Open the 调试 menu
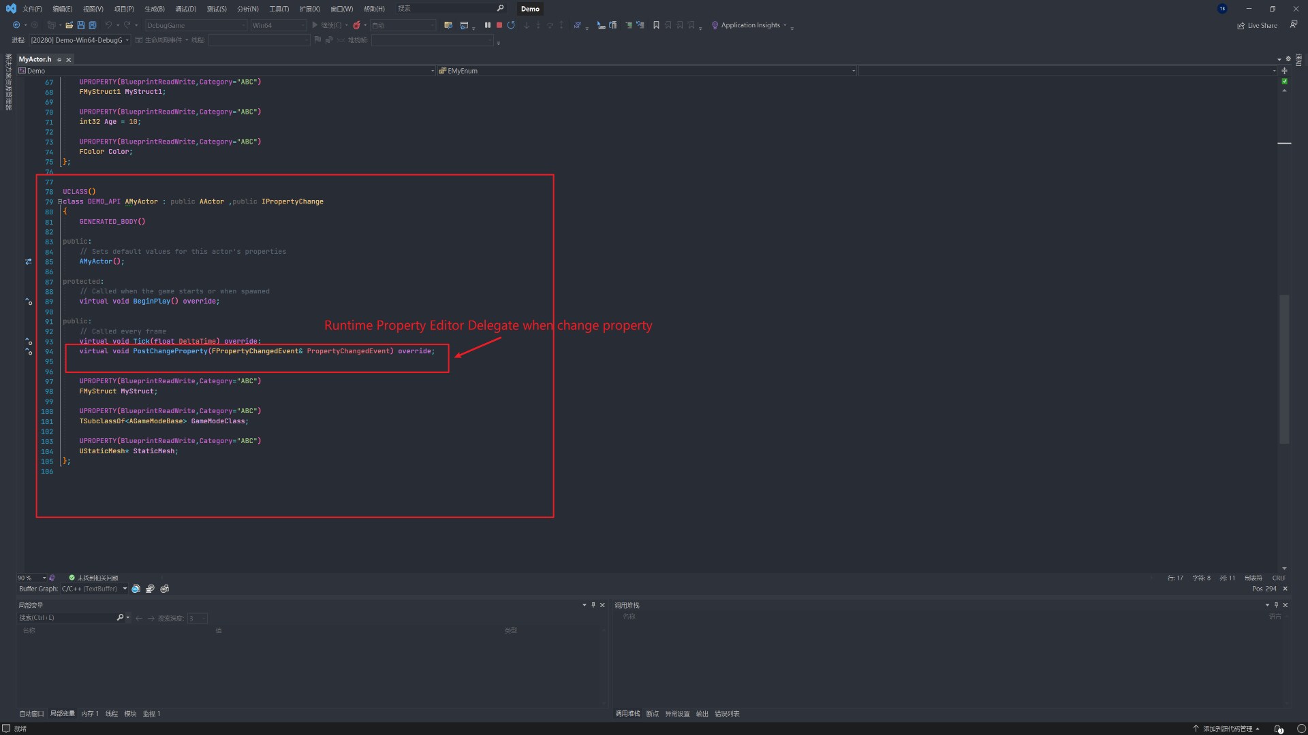The width and height of the screenshot is (1308, 735). pyautogui.click(x=185, y=9)
